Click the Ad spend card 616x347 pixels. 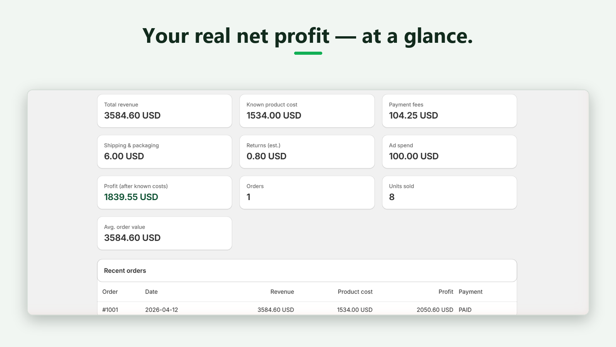click(x=449, y=152)
